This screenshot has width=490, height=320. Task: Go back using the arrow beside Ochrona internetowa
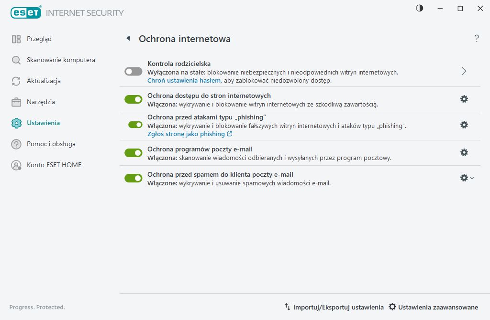click(x=128, y=39)
